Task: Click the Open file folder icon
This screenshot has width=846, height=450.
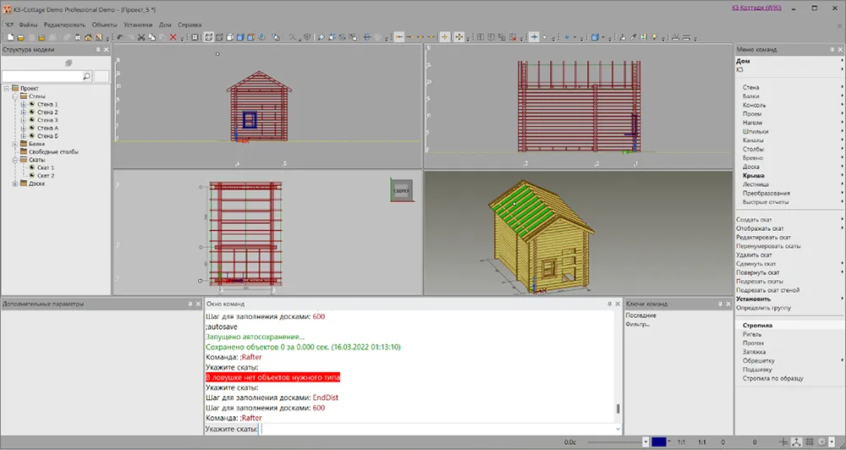Action: [21, 37]
